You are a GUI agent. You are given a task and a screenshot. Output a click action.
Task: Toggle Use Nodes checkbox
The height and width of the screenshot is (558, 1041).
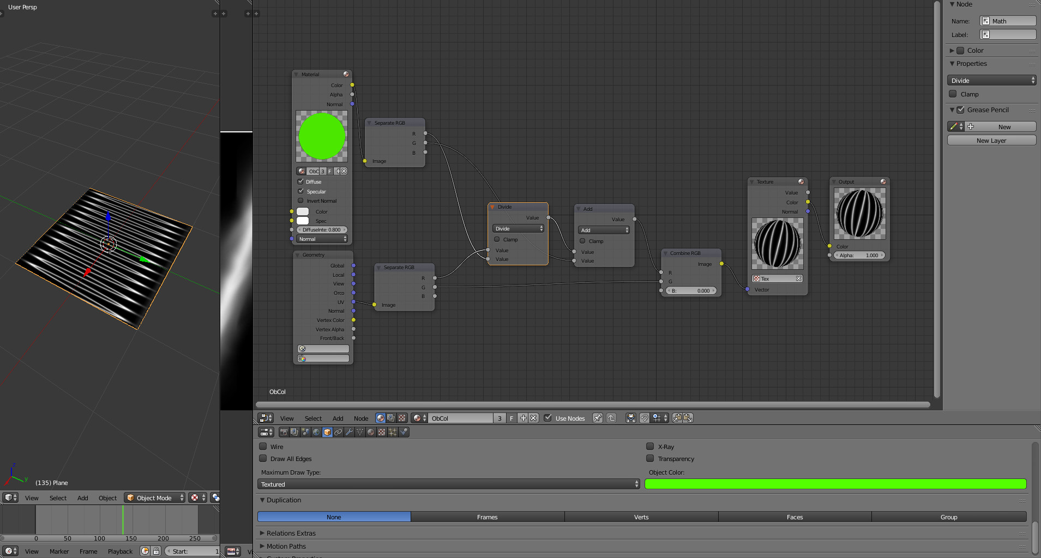coord(548,418)
